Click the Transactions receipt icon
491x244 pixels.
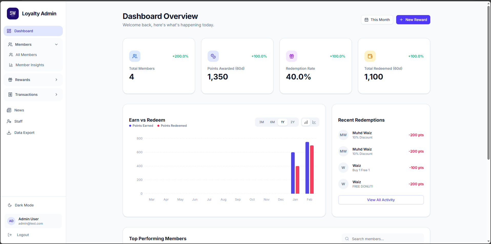tap(10, 94)
